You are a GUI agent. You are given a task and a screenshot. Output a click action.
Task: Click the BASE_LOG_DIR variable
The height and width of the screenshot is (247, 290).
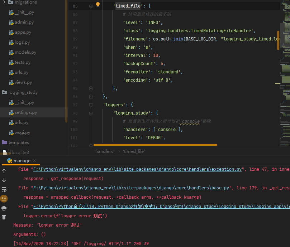(x=201, y=39)
